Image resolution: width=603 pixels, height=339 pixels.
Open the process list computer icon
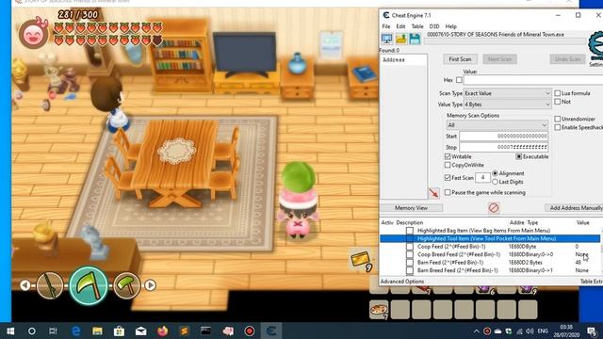pos(387,39)
